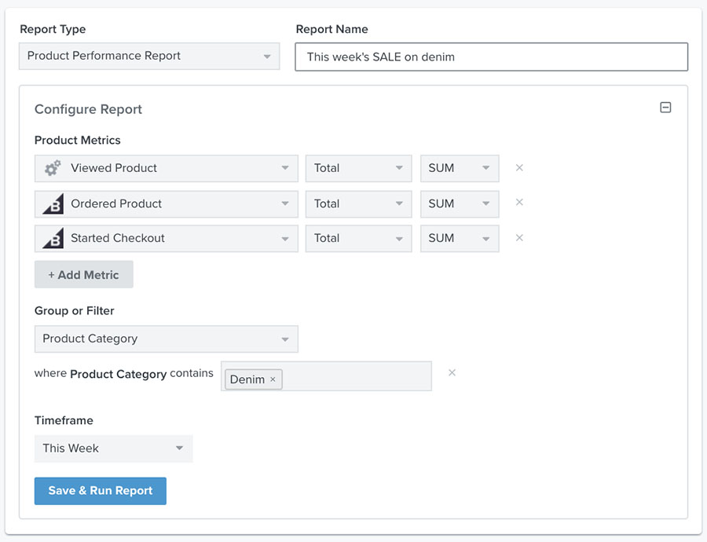Open the Group or Filter dropdown
The width and height of the screenshot is (707, 542).
[166, 339]
